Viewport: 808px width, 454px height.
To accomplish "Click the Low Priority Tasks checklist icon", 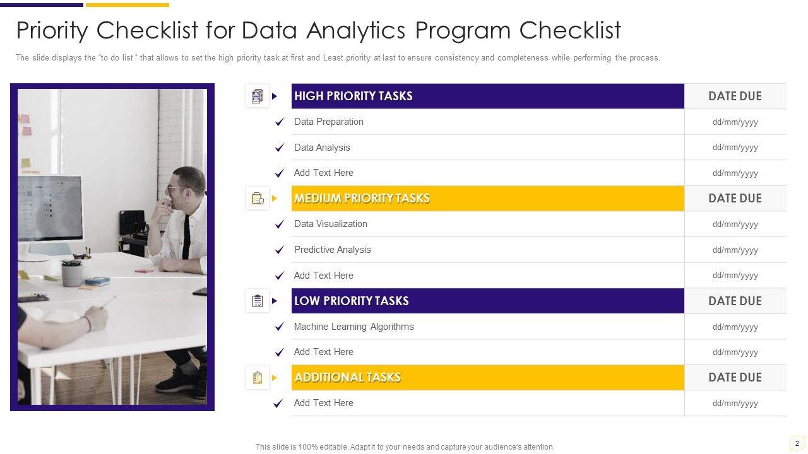I will (258, 301).
